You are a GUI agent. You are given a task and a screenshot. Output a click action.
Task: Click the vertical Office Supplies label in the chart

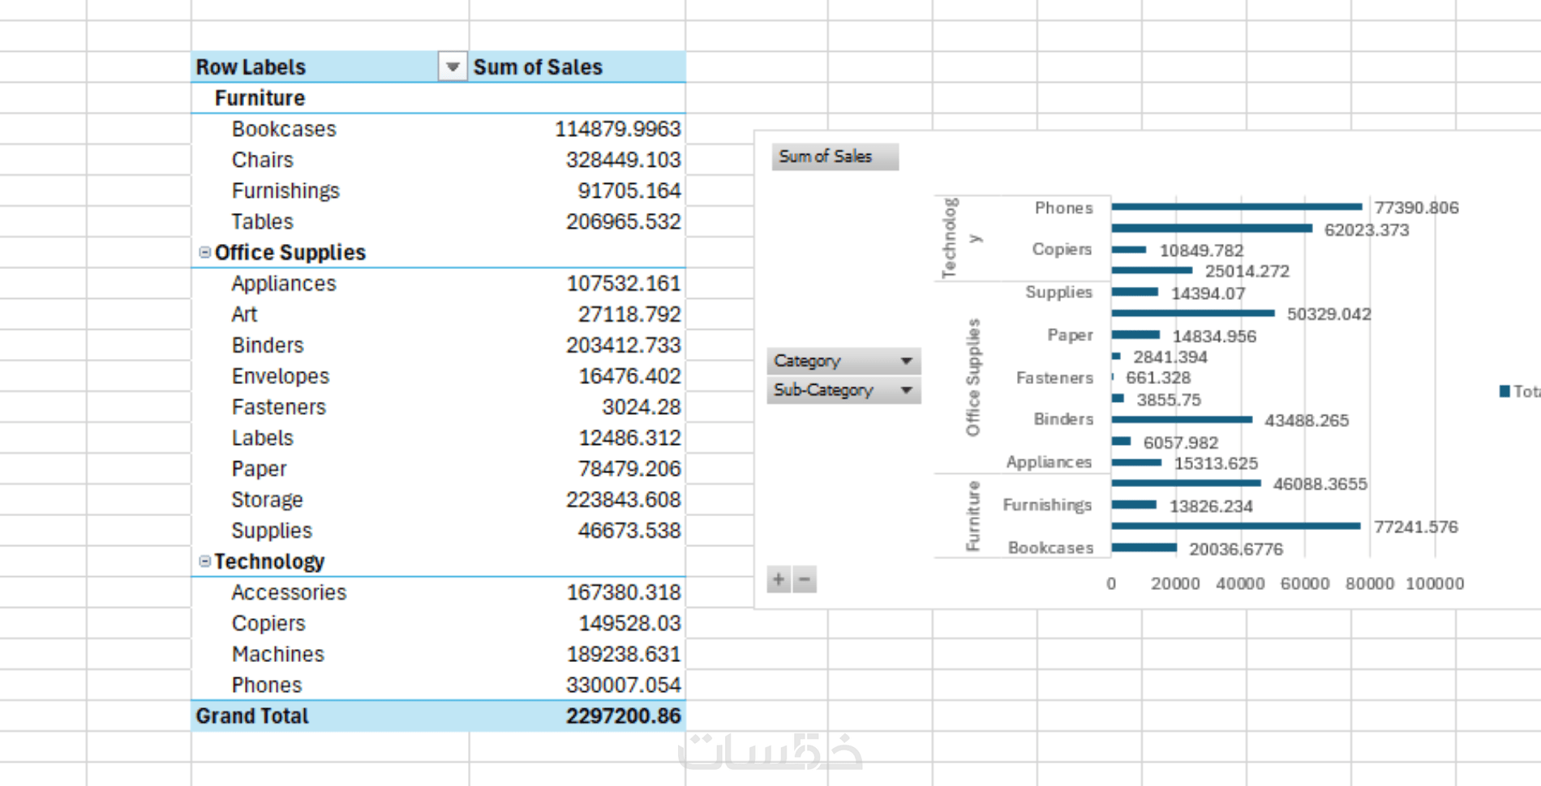973,378
